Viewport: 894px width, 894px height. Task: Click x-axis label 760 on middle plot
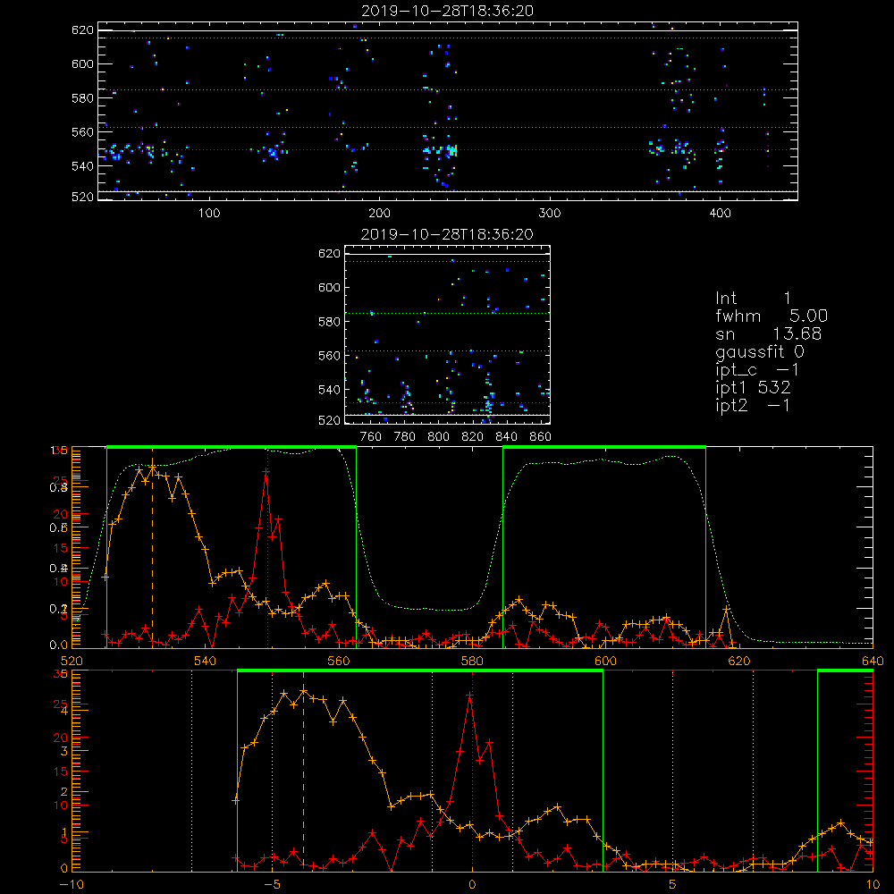(x=371, y=437)
